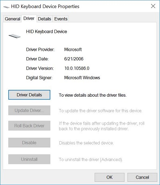This screenshot has height=185, width=160.
Task: Click the 'To view details about the driver files' text
Action: [x=93, y=95]
